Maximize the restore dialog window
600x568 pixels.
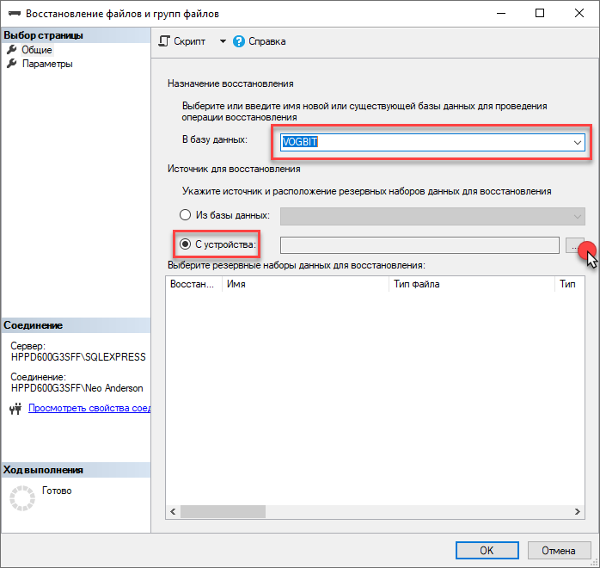[x=540, y=13]
